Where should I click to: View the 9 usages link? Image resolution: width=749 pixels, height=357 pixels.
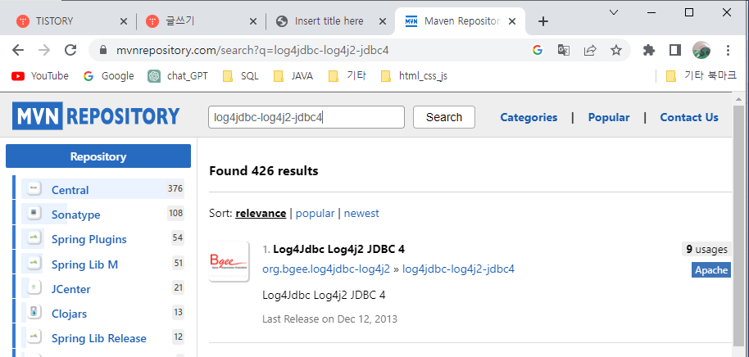[706, 249]
